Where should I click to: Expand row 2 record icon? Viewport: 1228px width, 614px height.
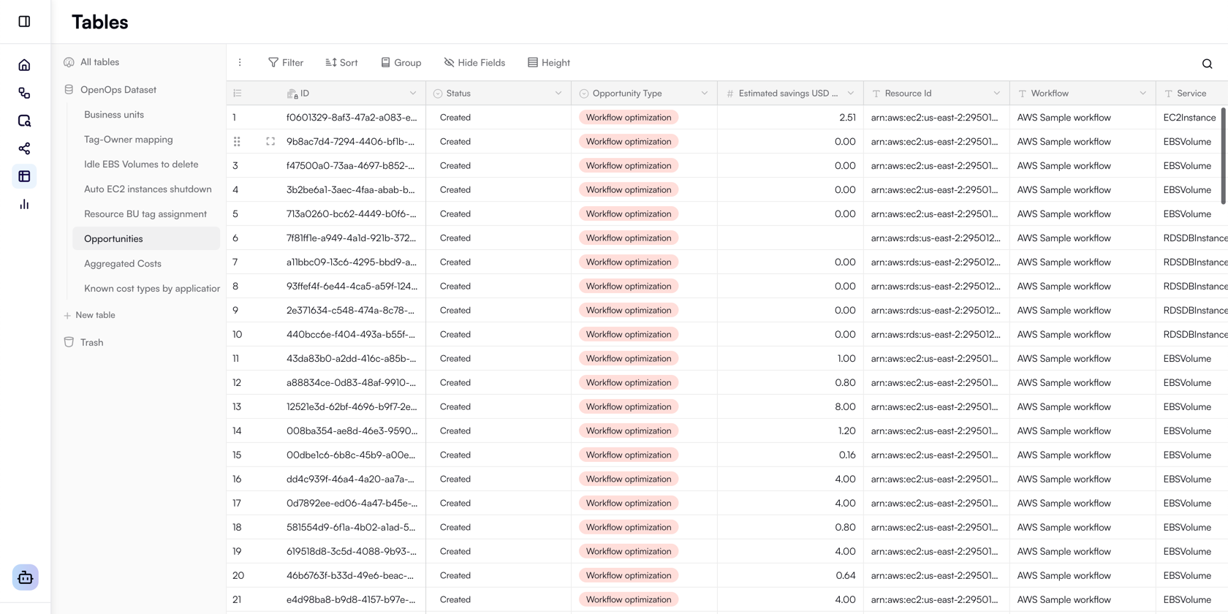click(x=270, y=141)
